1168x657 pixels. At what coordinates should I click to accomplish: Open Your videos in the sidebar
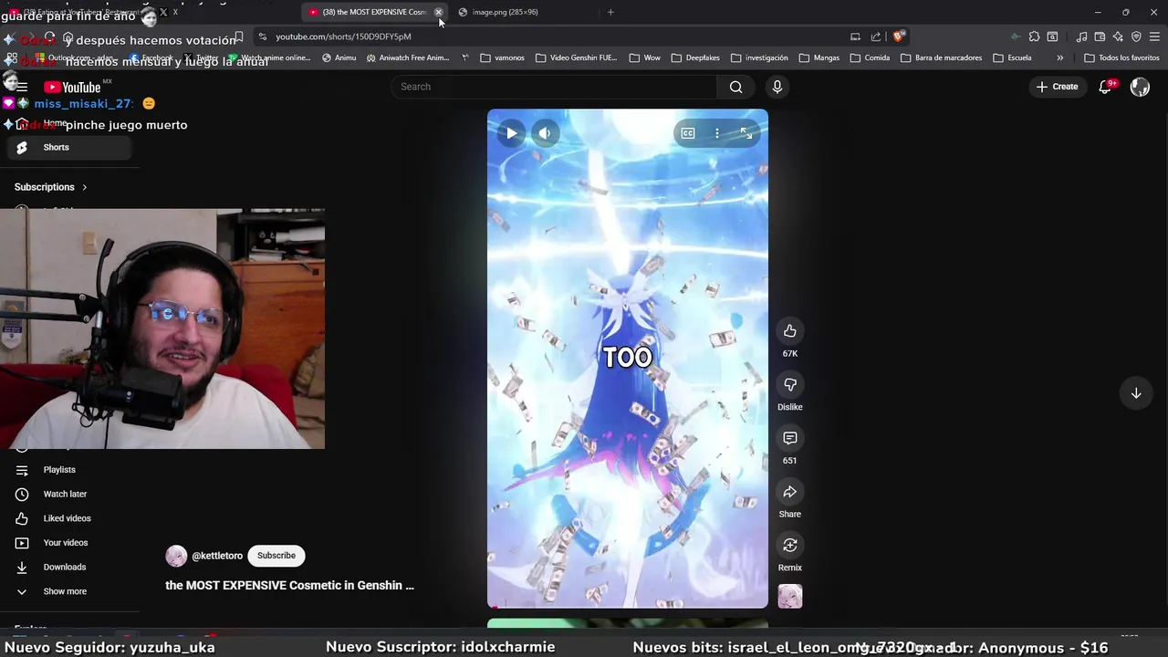66,543
